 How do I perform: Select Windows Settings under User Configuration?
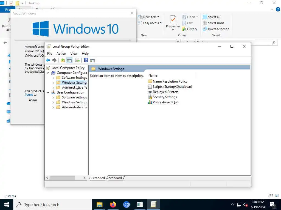coord(71,102)
